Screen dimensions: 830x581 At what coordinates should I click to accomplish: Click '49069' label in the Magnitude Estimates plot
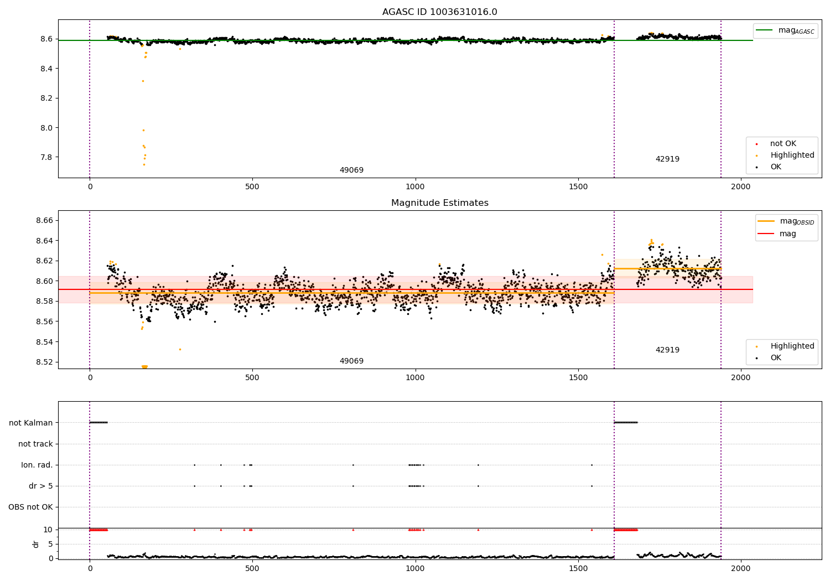(351, 361)
